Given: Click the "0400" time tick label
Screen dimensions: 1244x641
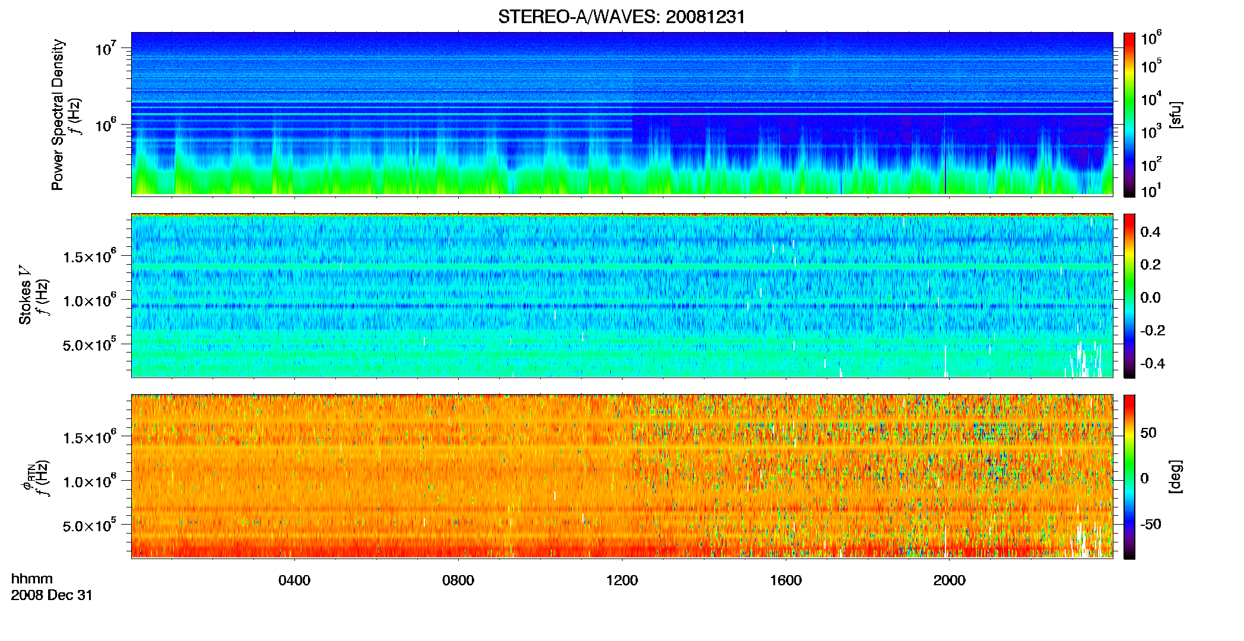Looking at the screenshot, I should pos(294,580).
